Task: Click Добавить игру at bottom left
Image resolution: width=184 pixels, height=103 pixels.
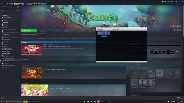Action: pyautogui.click(x=5, y=98)
